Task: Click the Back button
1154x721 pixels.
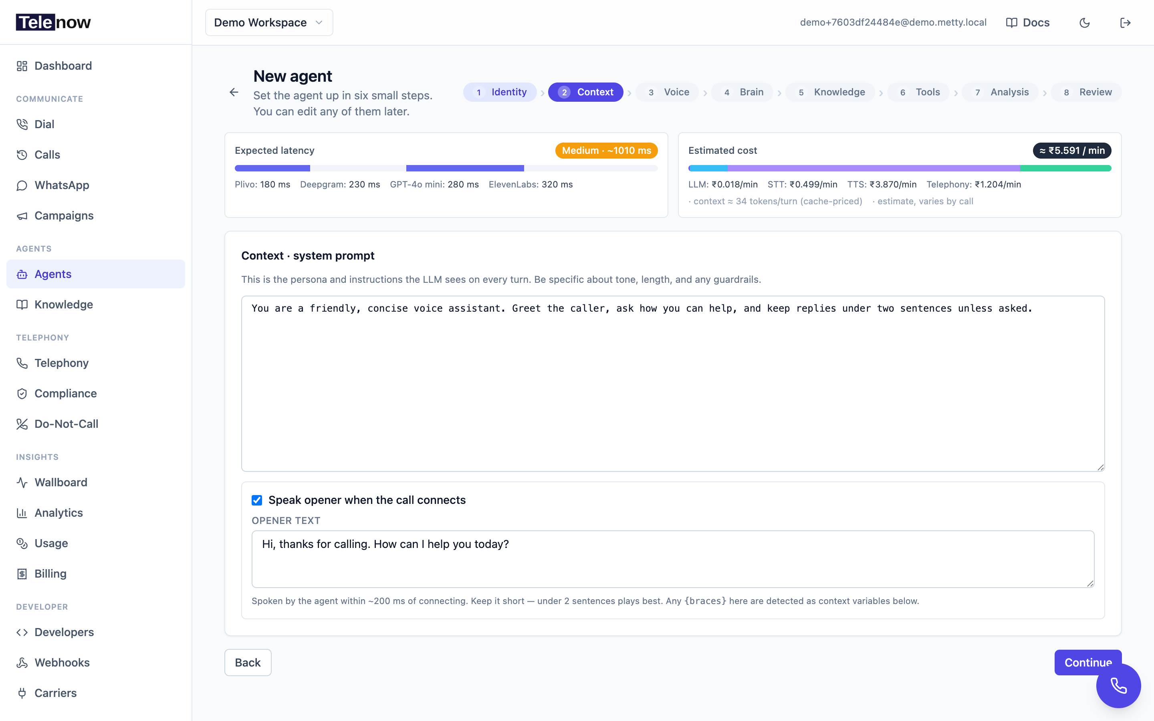Action: point(248,663)
